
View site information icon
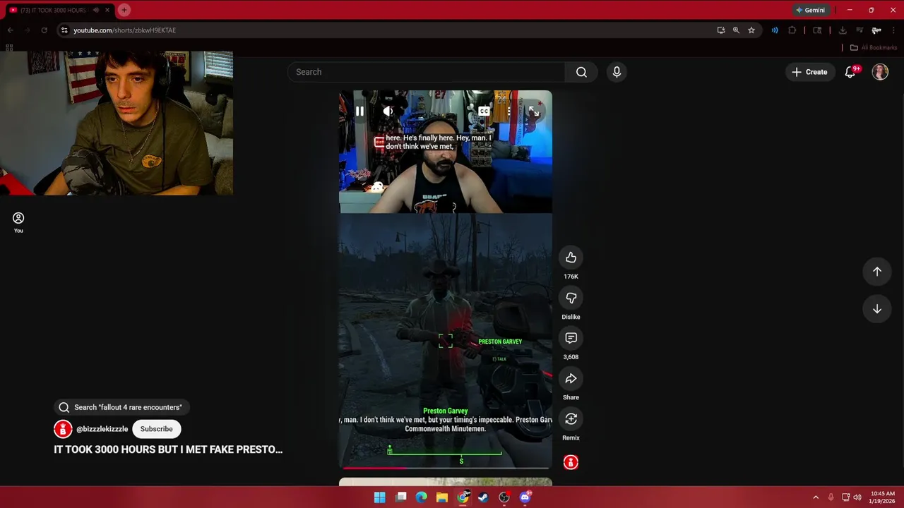[x=64, y=30]
